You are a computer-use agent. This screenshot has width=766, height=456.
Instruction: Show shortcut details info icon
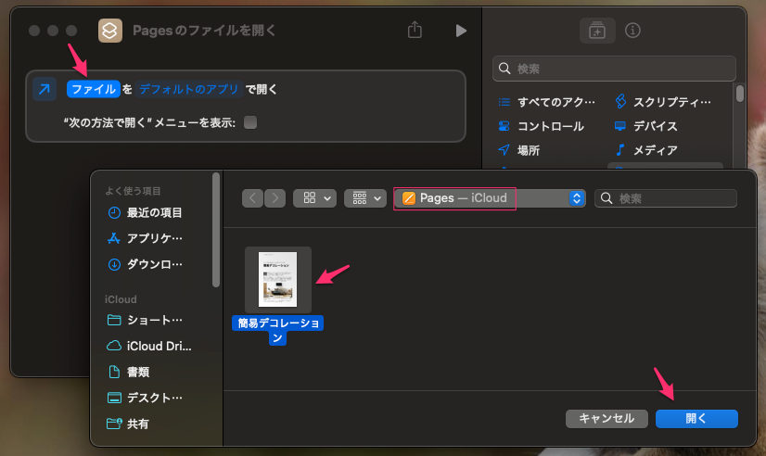[x=633, y=31]
